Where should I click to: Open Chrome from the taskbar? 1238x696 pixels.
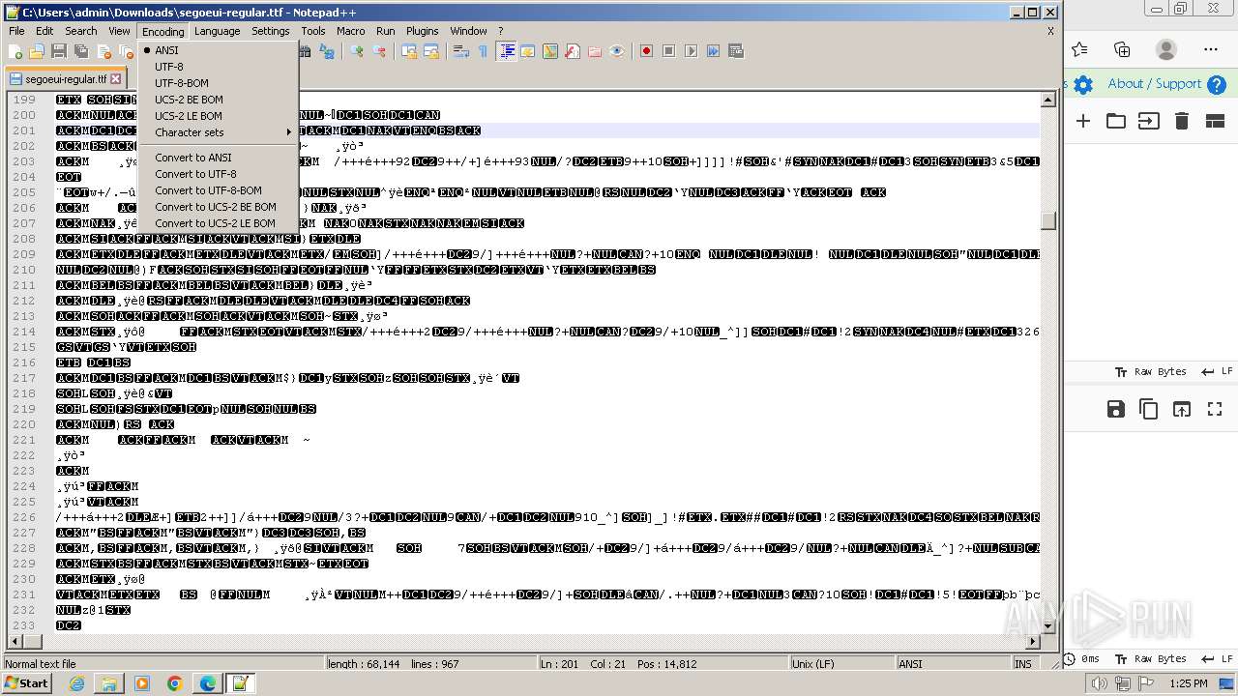[174, 683]
